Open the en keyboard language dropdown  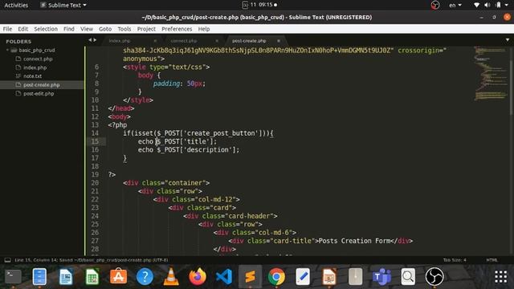(x=455, y=5)
